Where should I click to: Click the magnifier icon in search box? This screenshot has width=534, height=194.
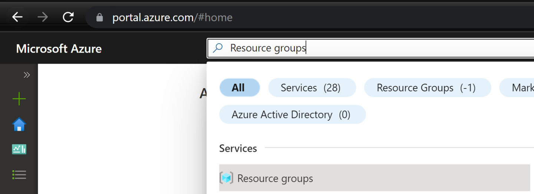click(x=218, y=48)
